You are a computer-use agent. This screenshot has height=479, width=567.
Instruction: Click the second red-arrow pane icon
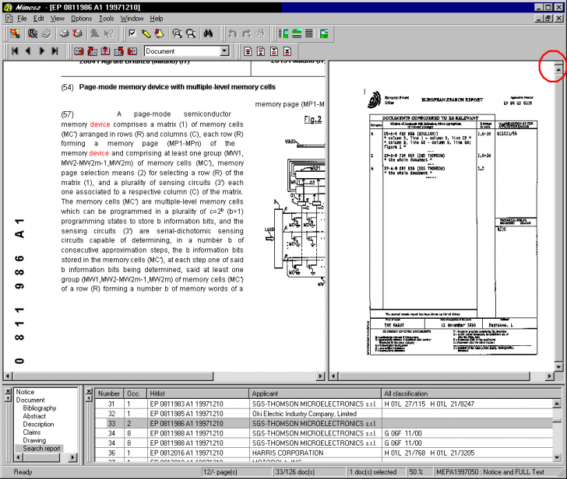92,51
